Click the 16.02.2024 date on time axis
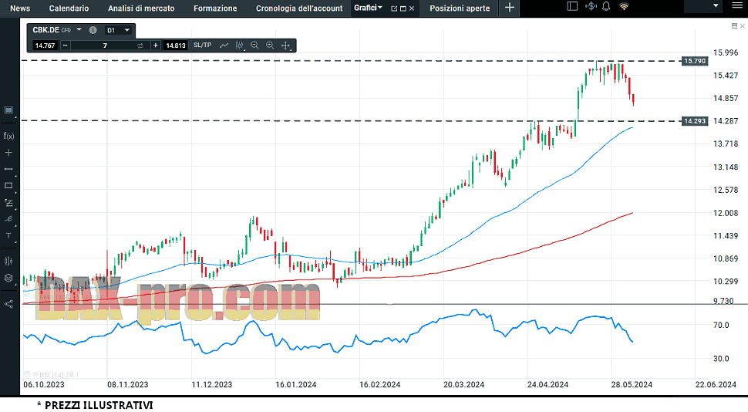The image size is (748, 412). [379, 385]
